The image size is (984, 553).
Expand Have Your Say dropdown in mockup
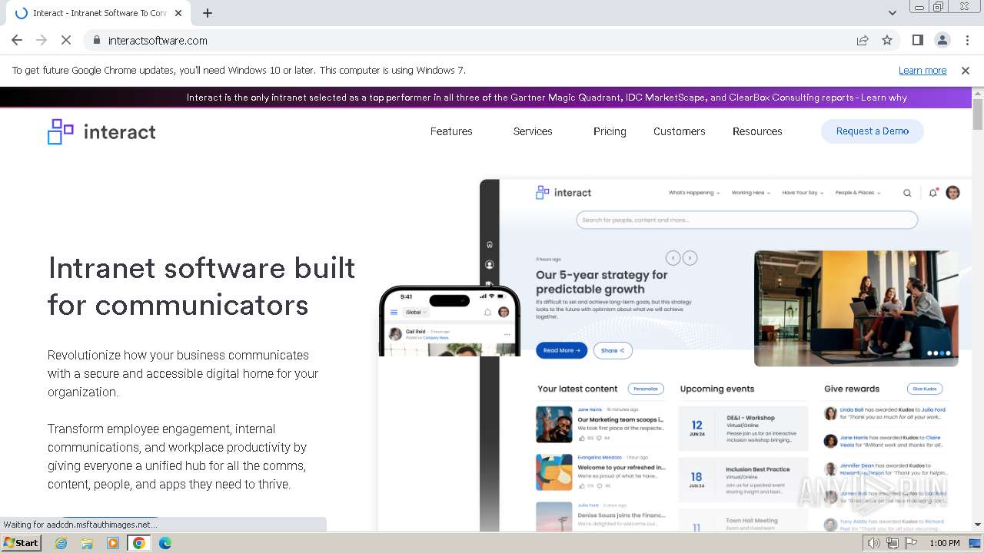pos(803,193)
